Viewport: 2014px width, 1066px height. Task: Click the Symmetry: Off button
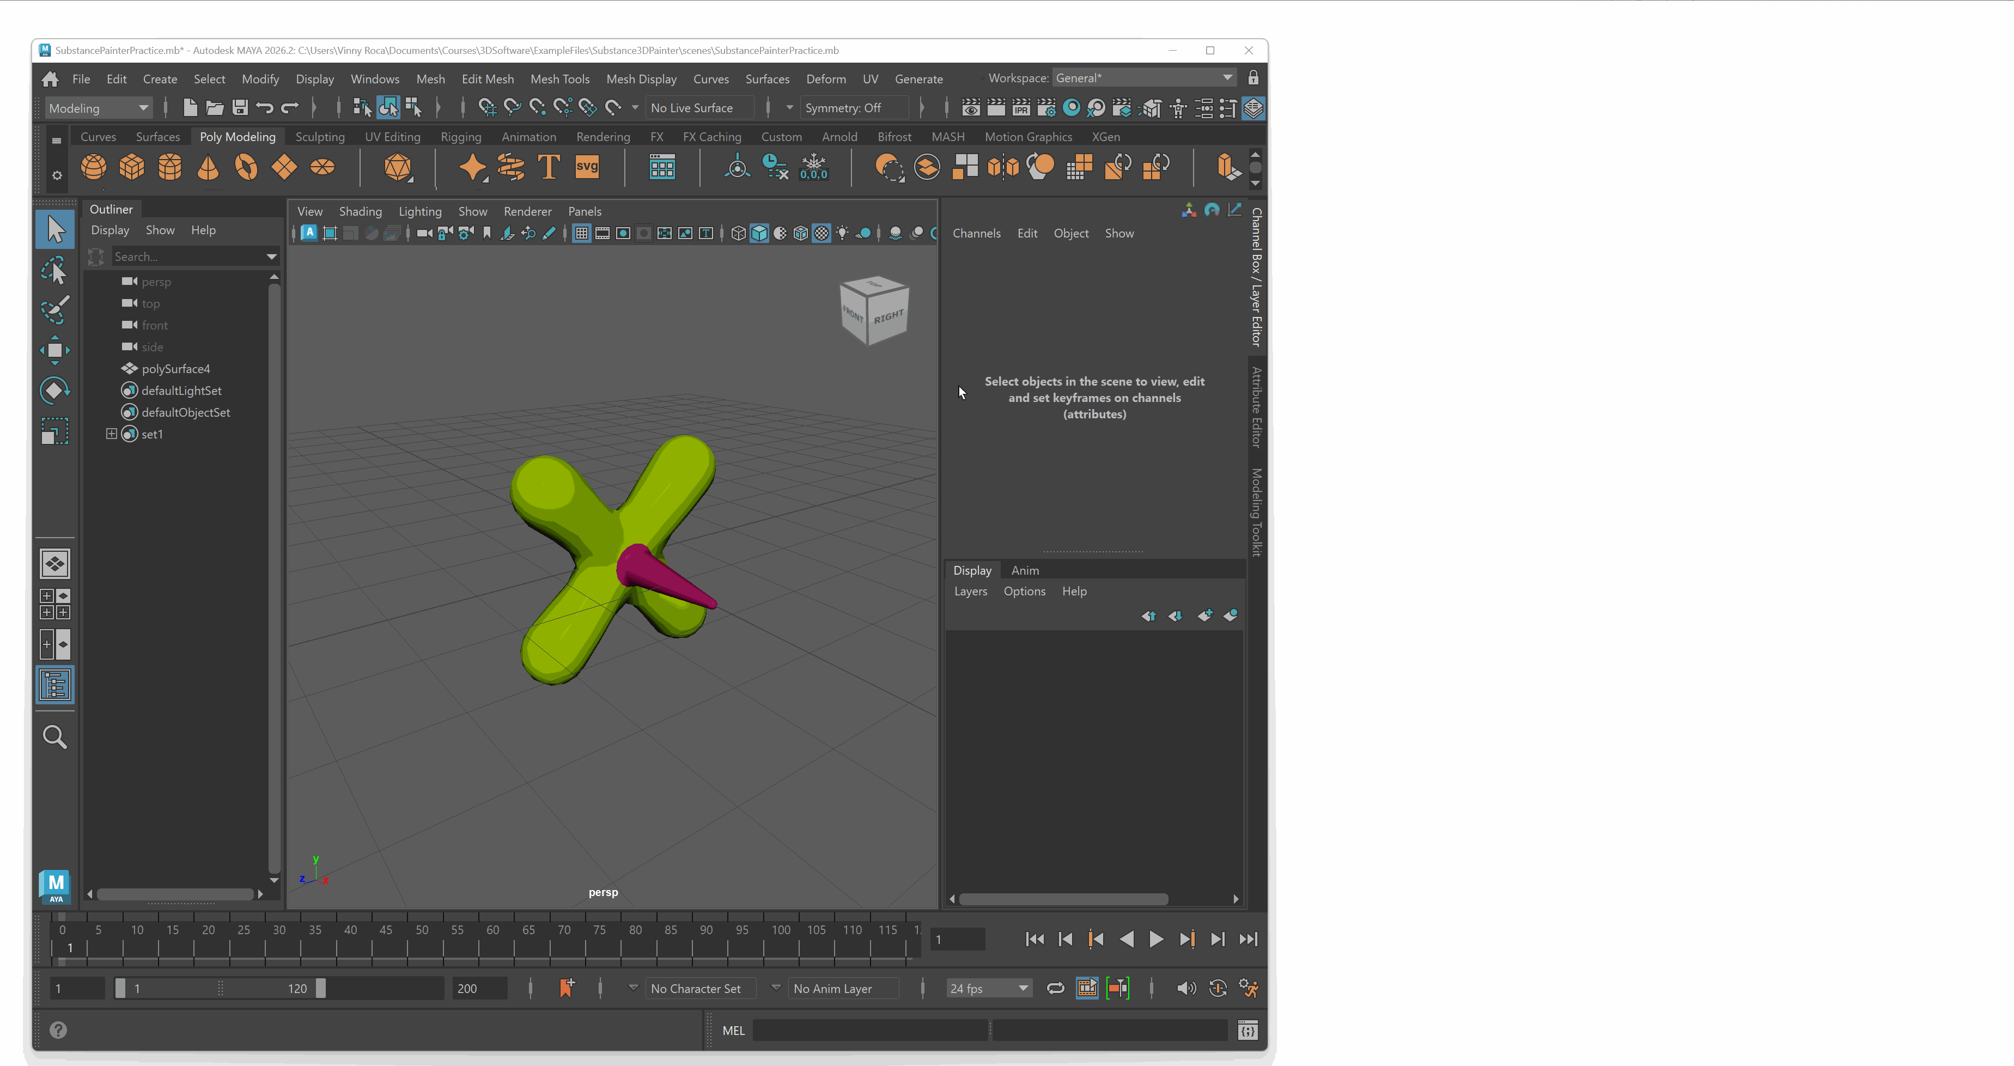[843, 108]
